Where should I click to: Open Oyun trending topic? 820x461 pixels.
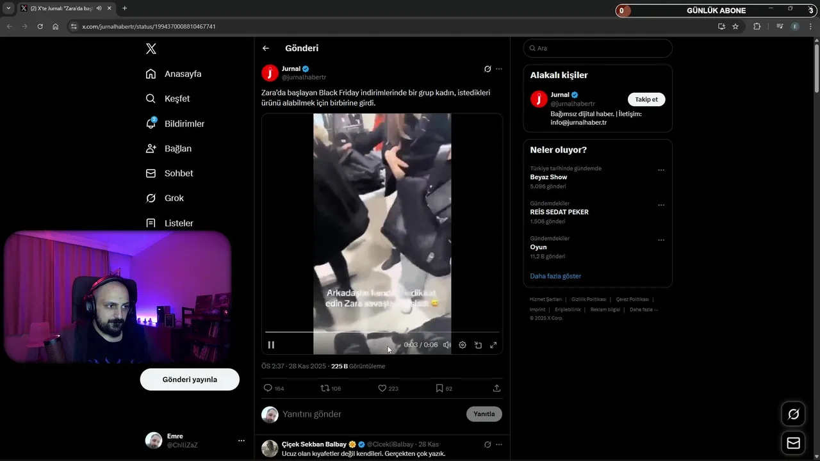click(538, 247)
